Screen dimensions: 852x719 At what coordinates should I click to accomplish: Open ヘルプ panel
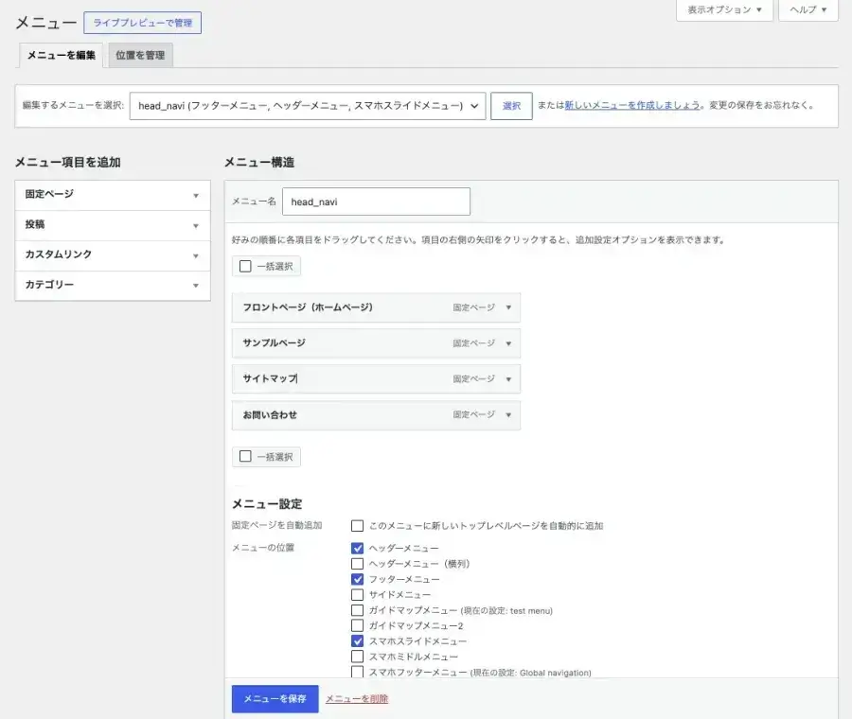(808, 9)
